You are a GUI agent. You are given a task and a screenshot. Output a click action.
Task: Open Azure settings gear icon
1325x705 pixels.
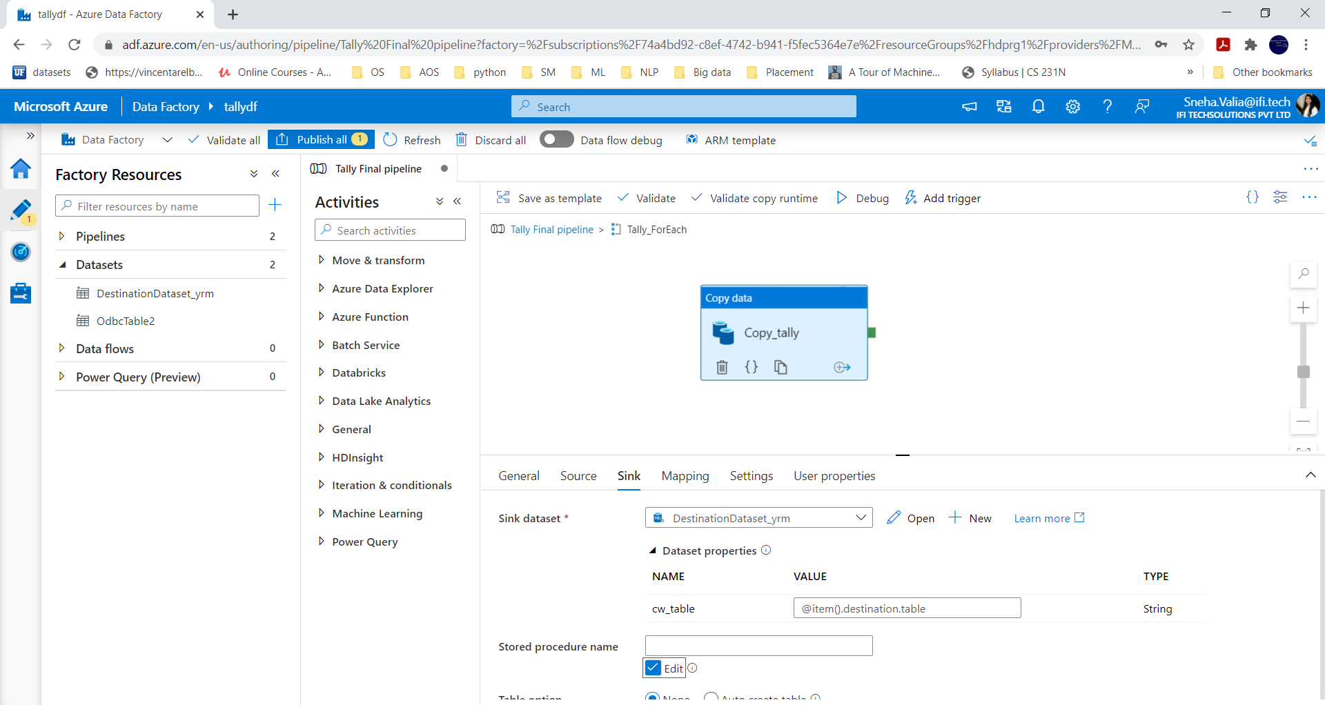pyautogui.click(x=1072, y=106)
